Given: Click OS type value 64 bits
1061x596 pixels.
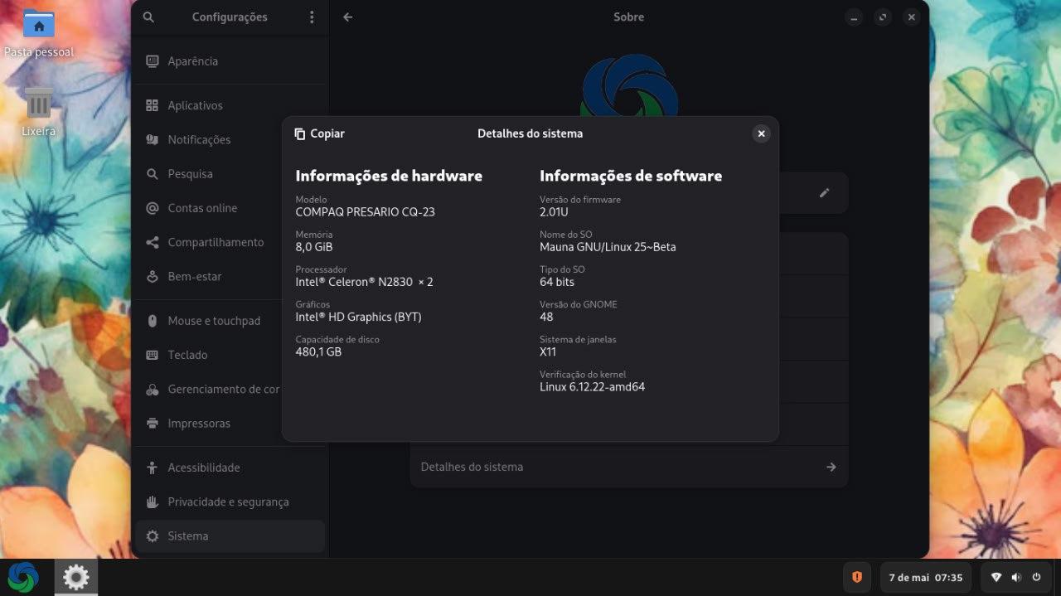Looking at the screenshot, I should tap(557, 282).
